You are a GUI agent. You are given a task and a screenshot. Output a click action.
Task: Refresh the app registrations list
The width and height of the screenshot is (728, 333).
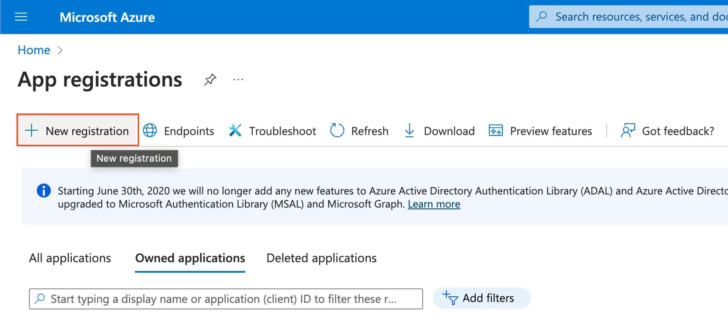pyautogui.click(x=359, y=131)
